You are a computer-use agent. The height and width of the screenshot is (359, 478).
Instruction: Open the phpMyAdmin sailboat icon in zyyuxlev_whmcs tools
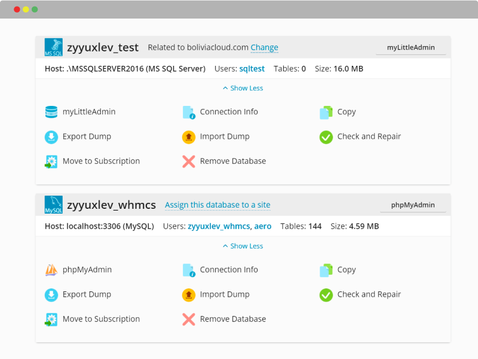[x=51, y=270]
